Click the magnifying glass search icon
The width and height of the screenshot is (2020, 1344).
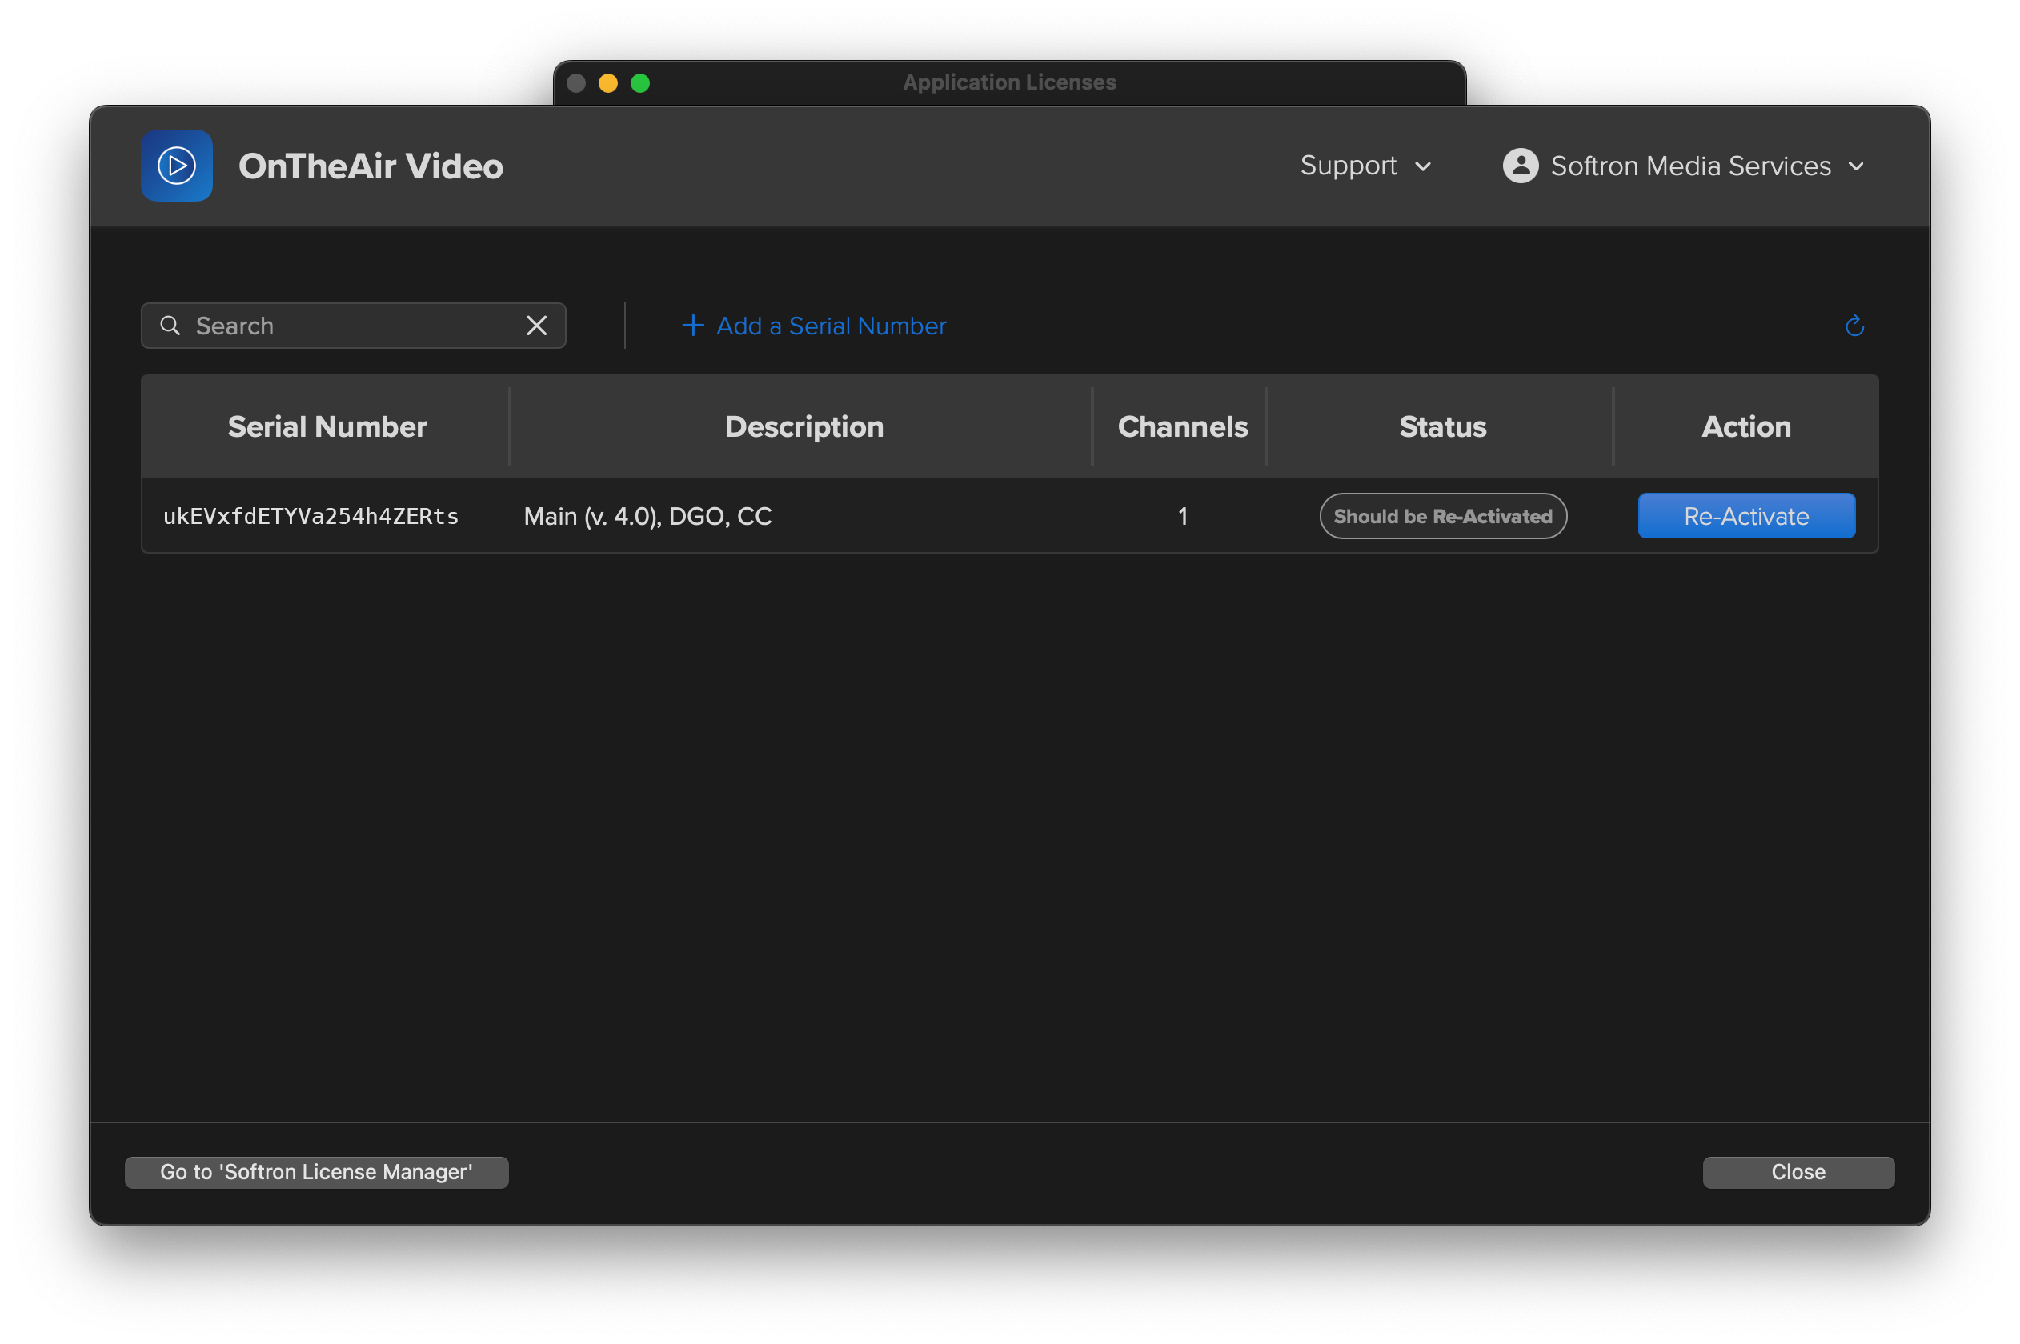point(170,326)
